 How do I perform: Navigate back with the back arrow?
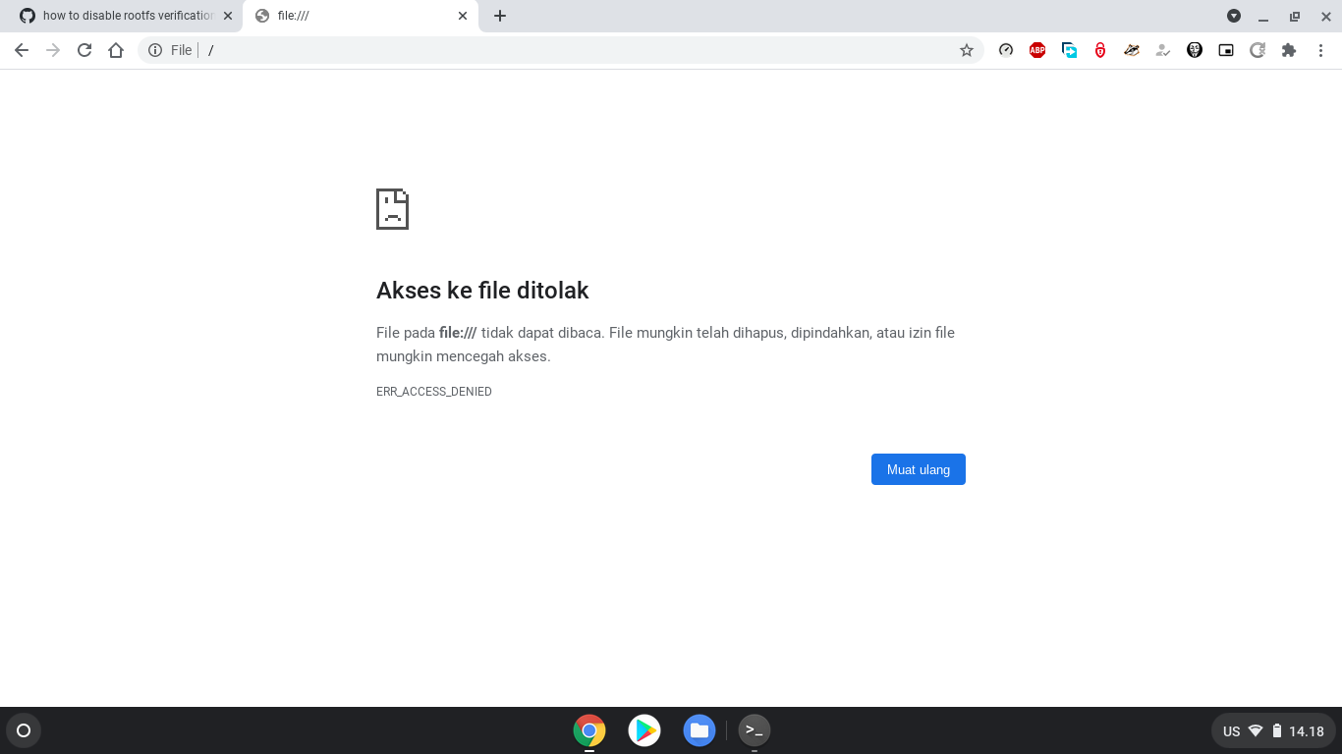pyautogui.click(x=22, y=49)
